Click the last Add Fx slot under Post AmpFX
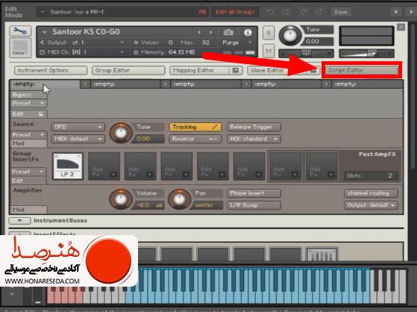 (322, 166)
